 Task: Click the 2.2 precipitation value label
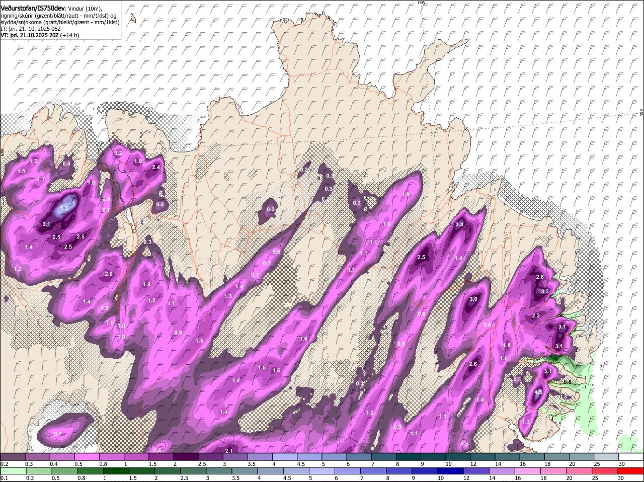(536, 315)
